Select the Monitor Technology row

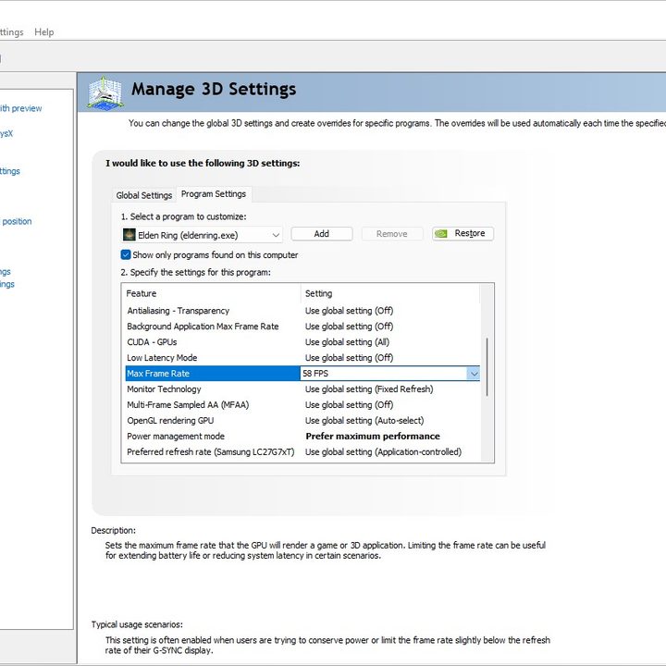tap(302, 389)
